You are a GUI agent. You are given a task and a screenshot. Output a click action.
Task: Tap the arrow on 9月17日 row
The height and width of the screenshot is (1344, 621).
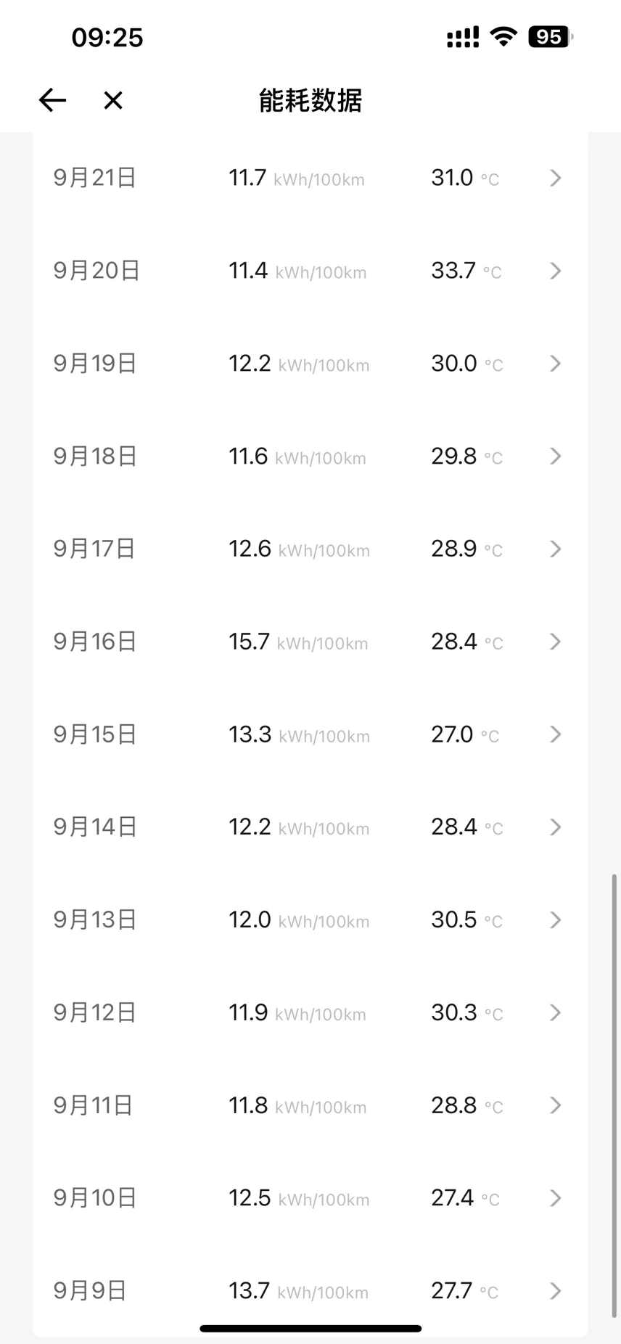(556, 549)
